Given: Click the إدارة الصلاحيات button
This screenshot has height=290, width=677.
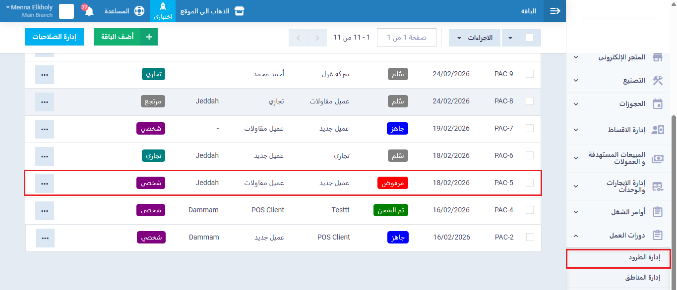Looking at the screenshot, I should 55,37.
